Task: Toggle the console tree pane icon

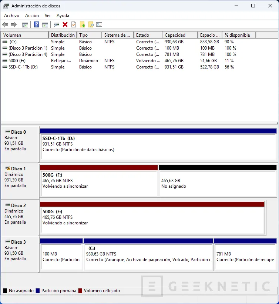Action: [x=25, y=25]
